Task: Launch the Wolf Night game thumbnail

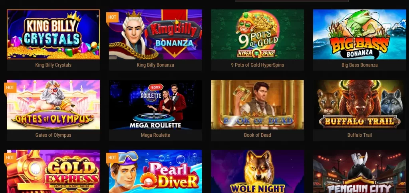Action: (x=258, y=171)
